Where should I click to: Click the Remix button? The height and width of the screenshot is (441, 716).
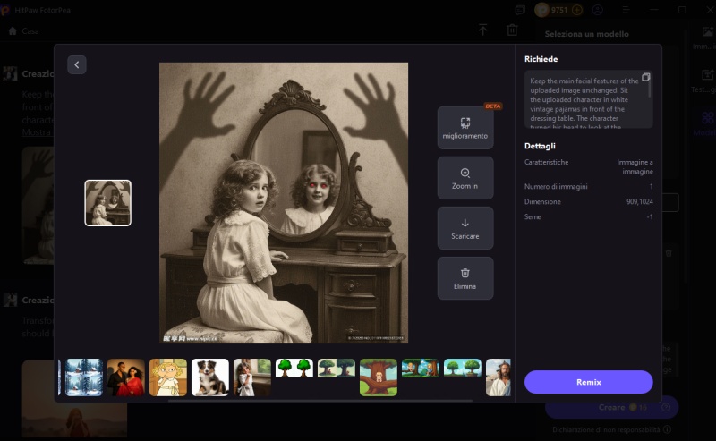(589, 382)
